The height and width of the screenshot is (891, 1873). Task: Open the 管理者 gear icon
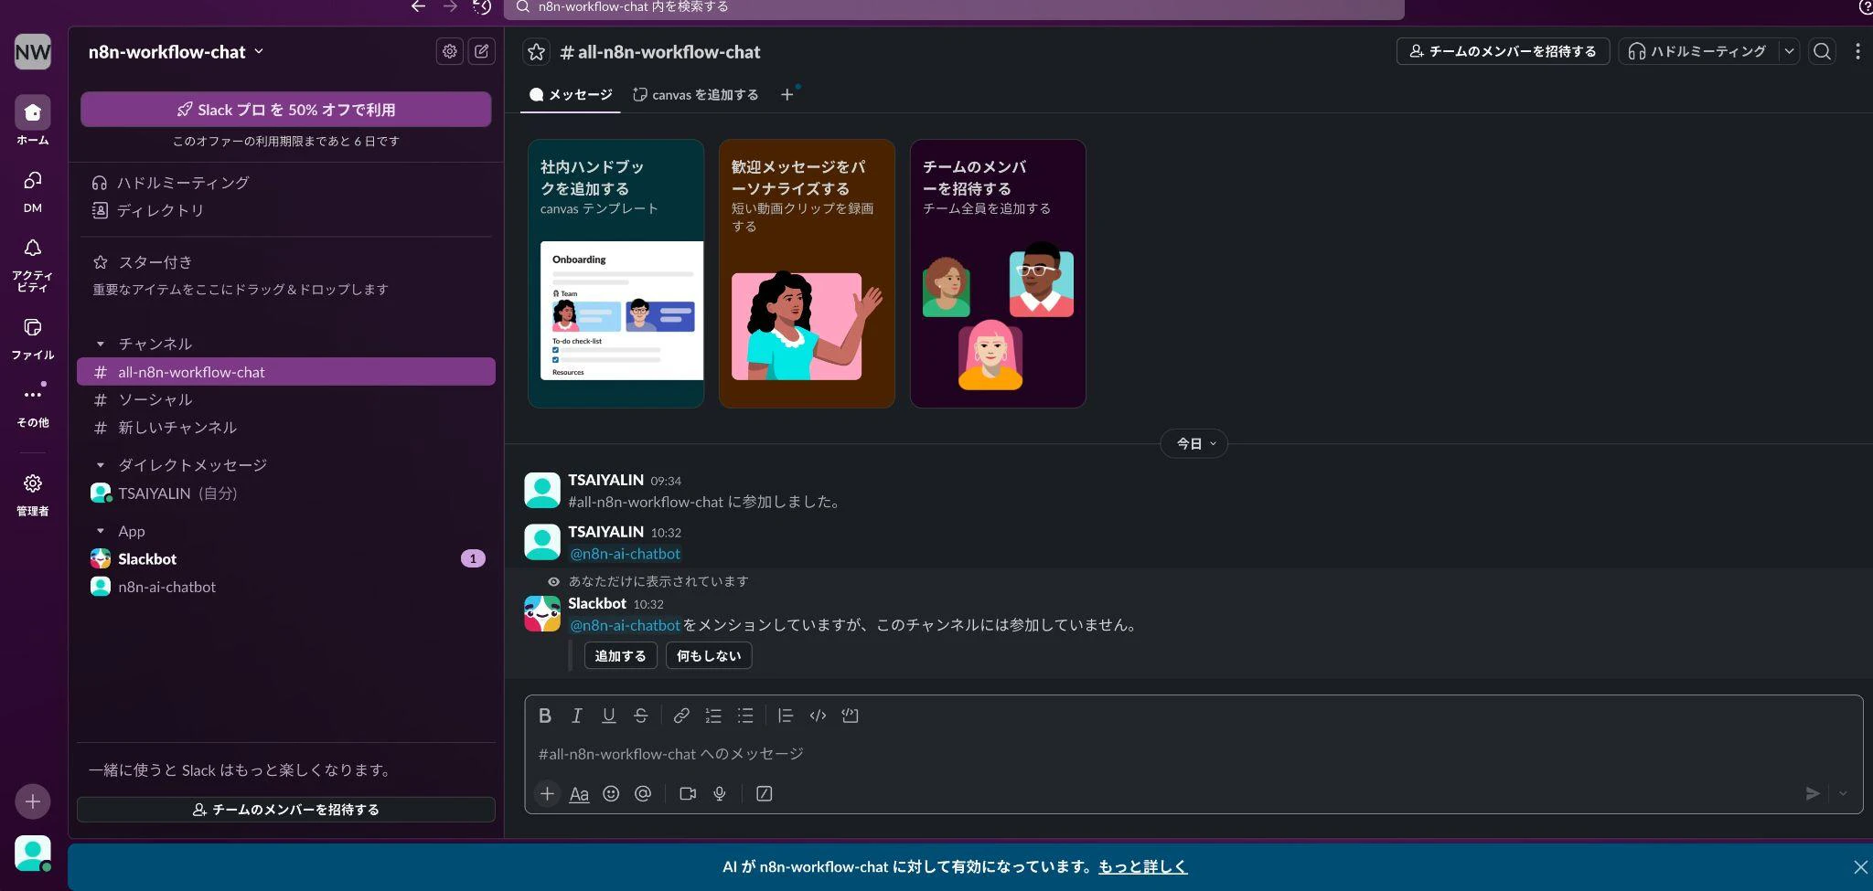click(x=32, y=483)
